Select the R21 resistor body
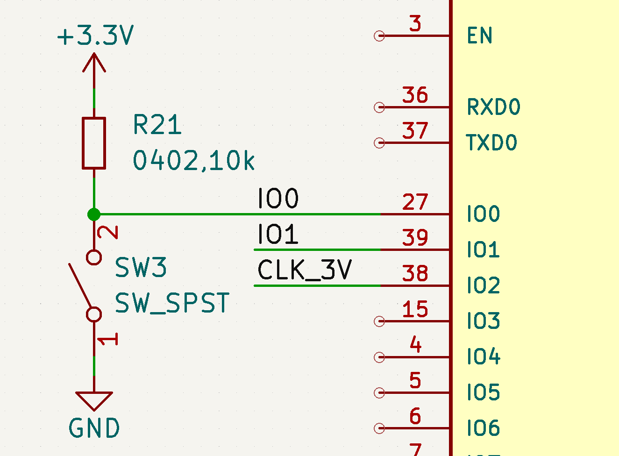This screenshot has height=456, width=619. 94,143
